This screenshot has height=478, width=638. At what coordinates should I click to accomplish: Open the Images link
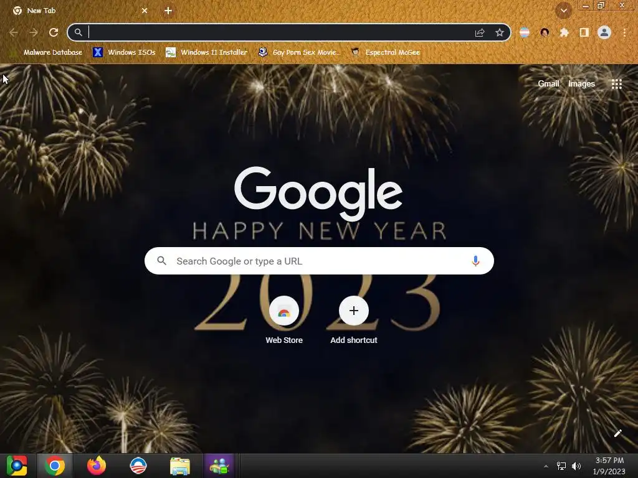tap(581, 84)
